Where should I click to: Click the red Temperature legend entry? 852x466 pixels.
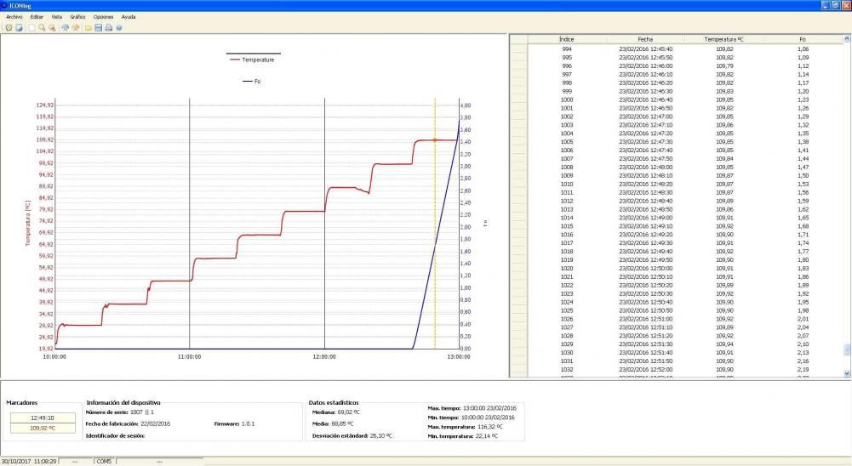tap(252, 60)
